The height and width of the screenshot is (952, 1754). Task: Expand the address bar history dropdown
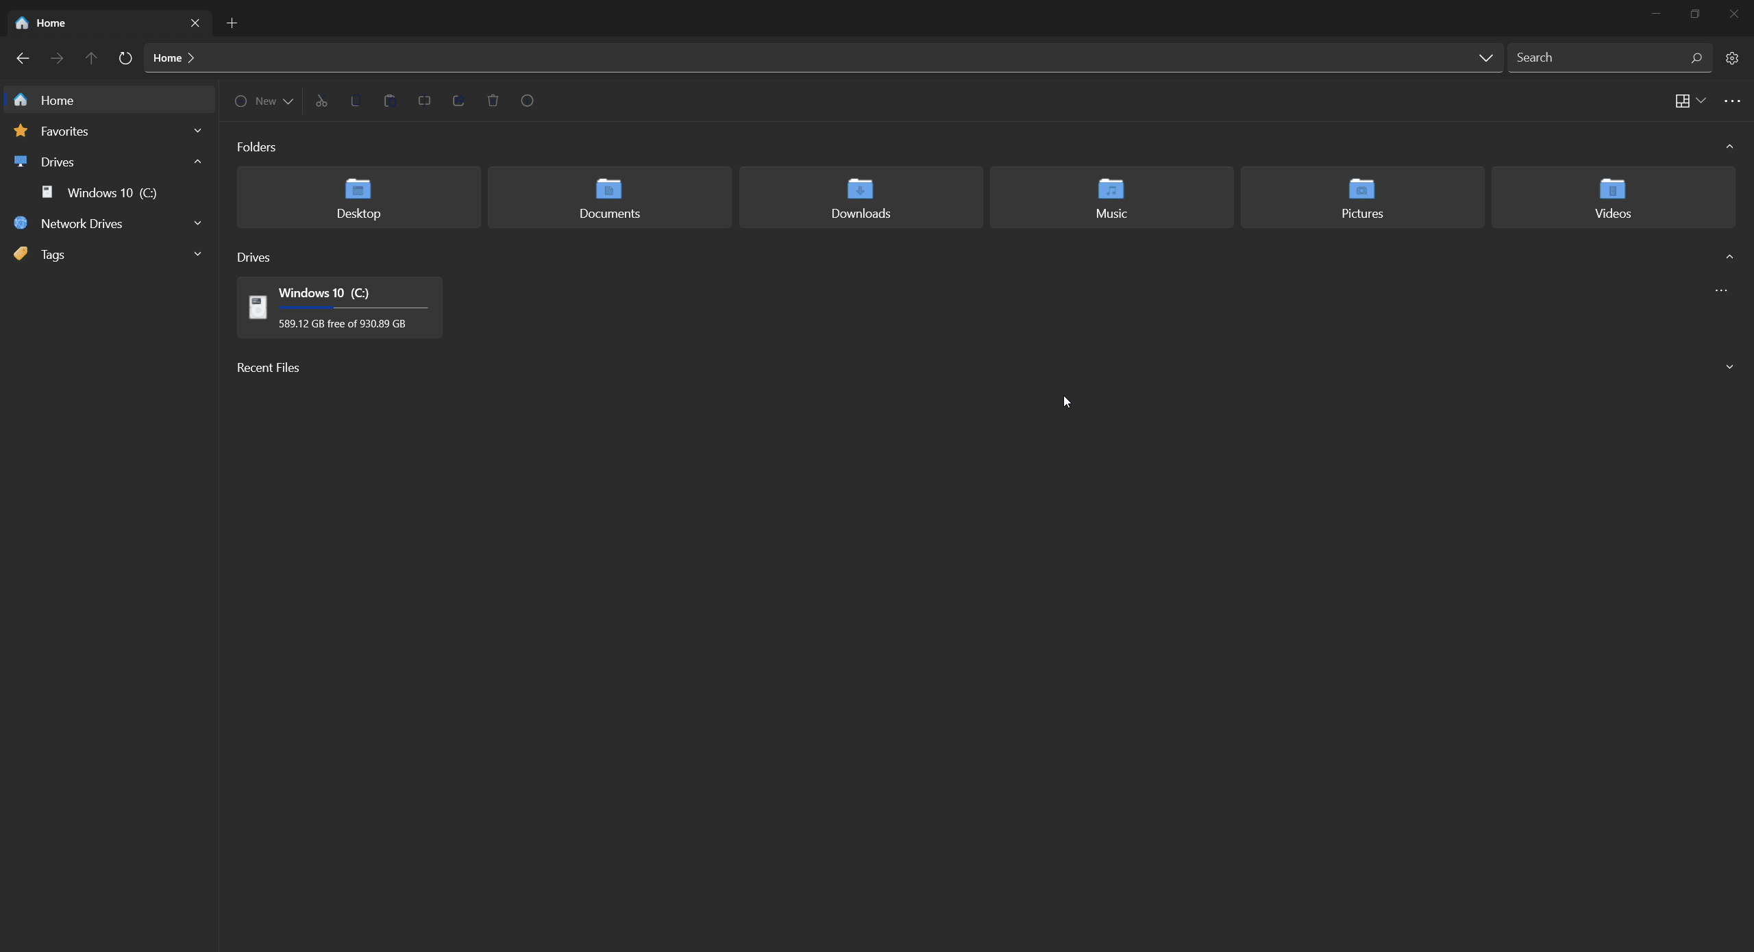[x=1485, y=58]
